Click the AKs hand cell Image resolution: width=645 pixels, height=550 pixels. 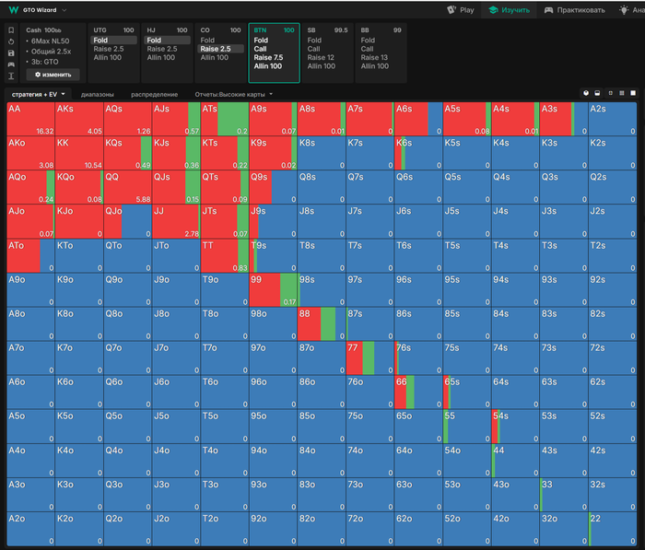(x=79, y=119)
